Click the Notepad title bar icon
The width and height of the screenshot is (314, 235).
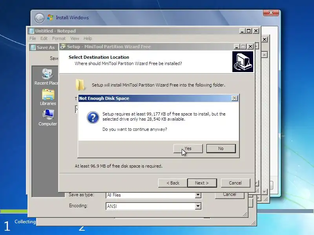[31, 31]
